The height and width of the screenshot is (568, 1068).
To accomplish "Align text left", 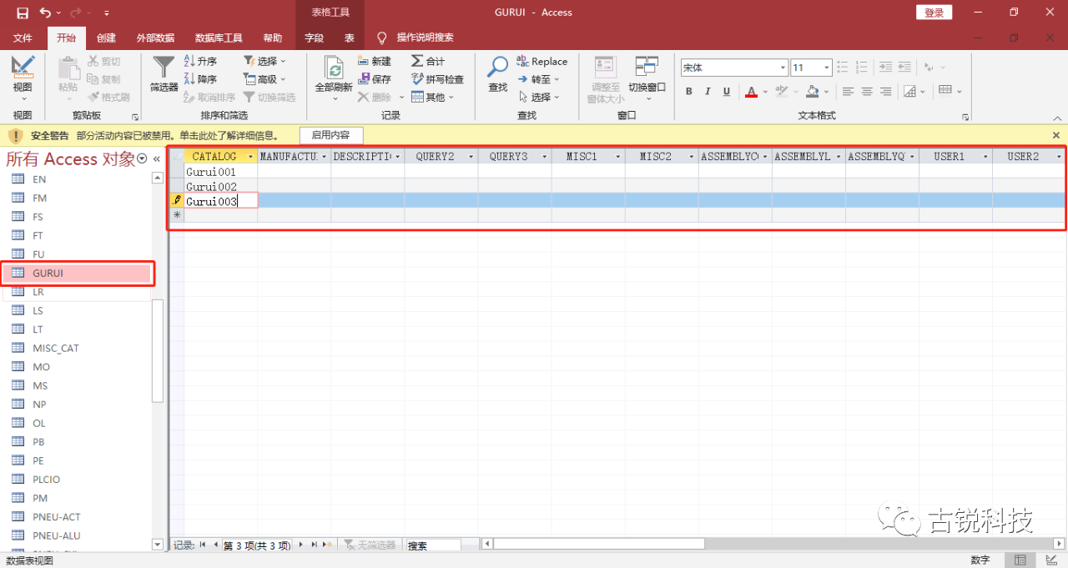I will tap(849, 92).
